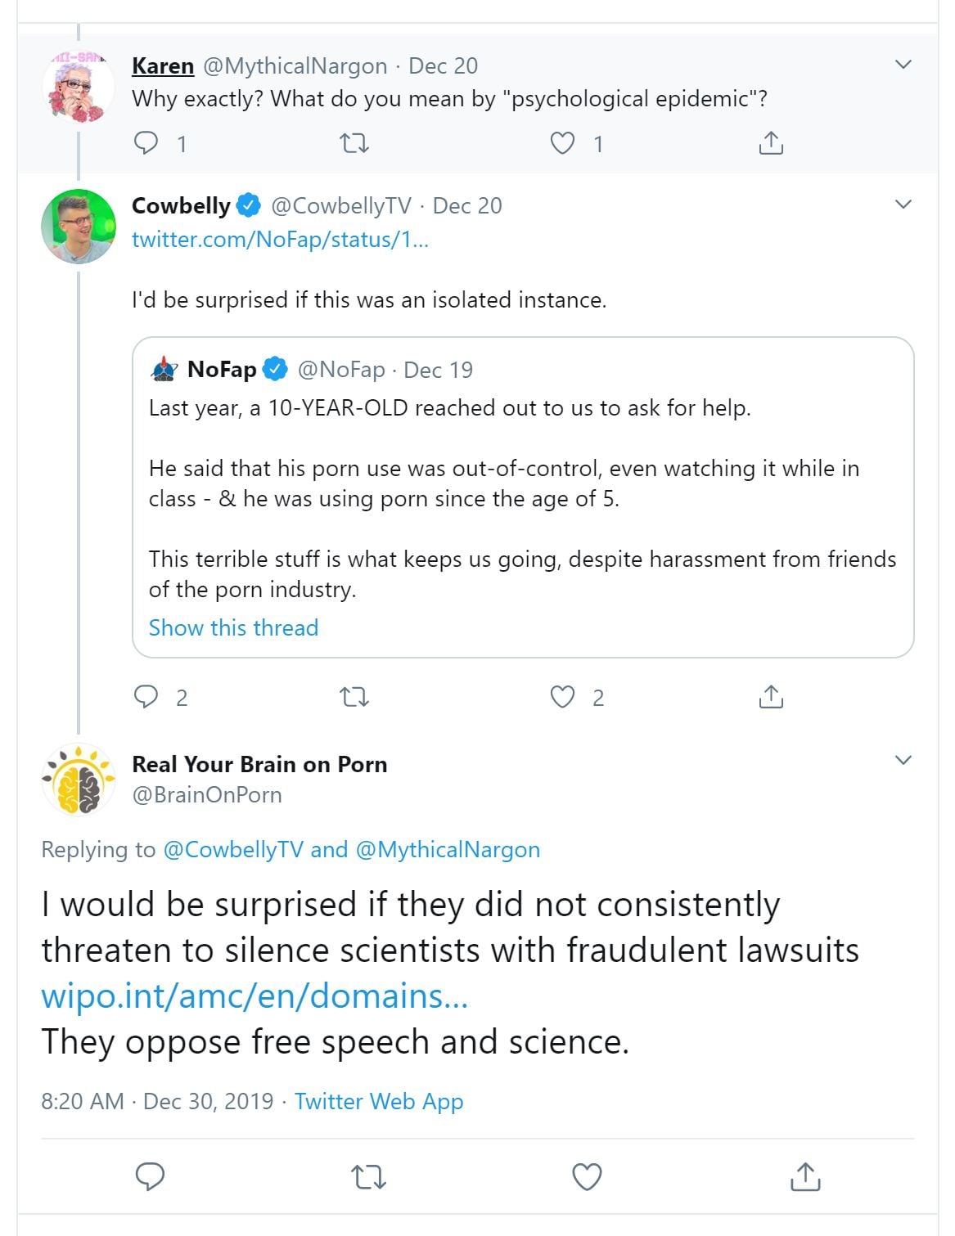Retweet the main BrainOnPorn tweet
The width and height of the screenshot is (955, 1236).
[368, 1177]
